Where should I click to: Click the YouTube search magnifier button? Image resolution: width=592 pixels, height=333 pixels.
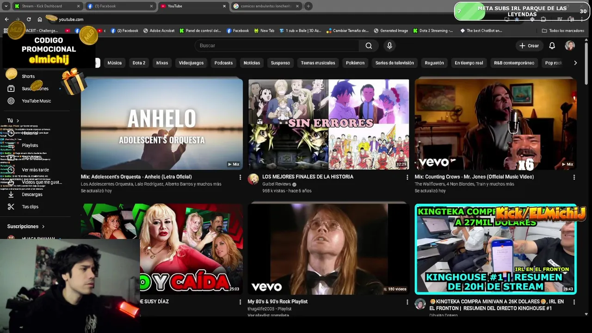[x=369, y=45]
